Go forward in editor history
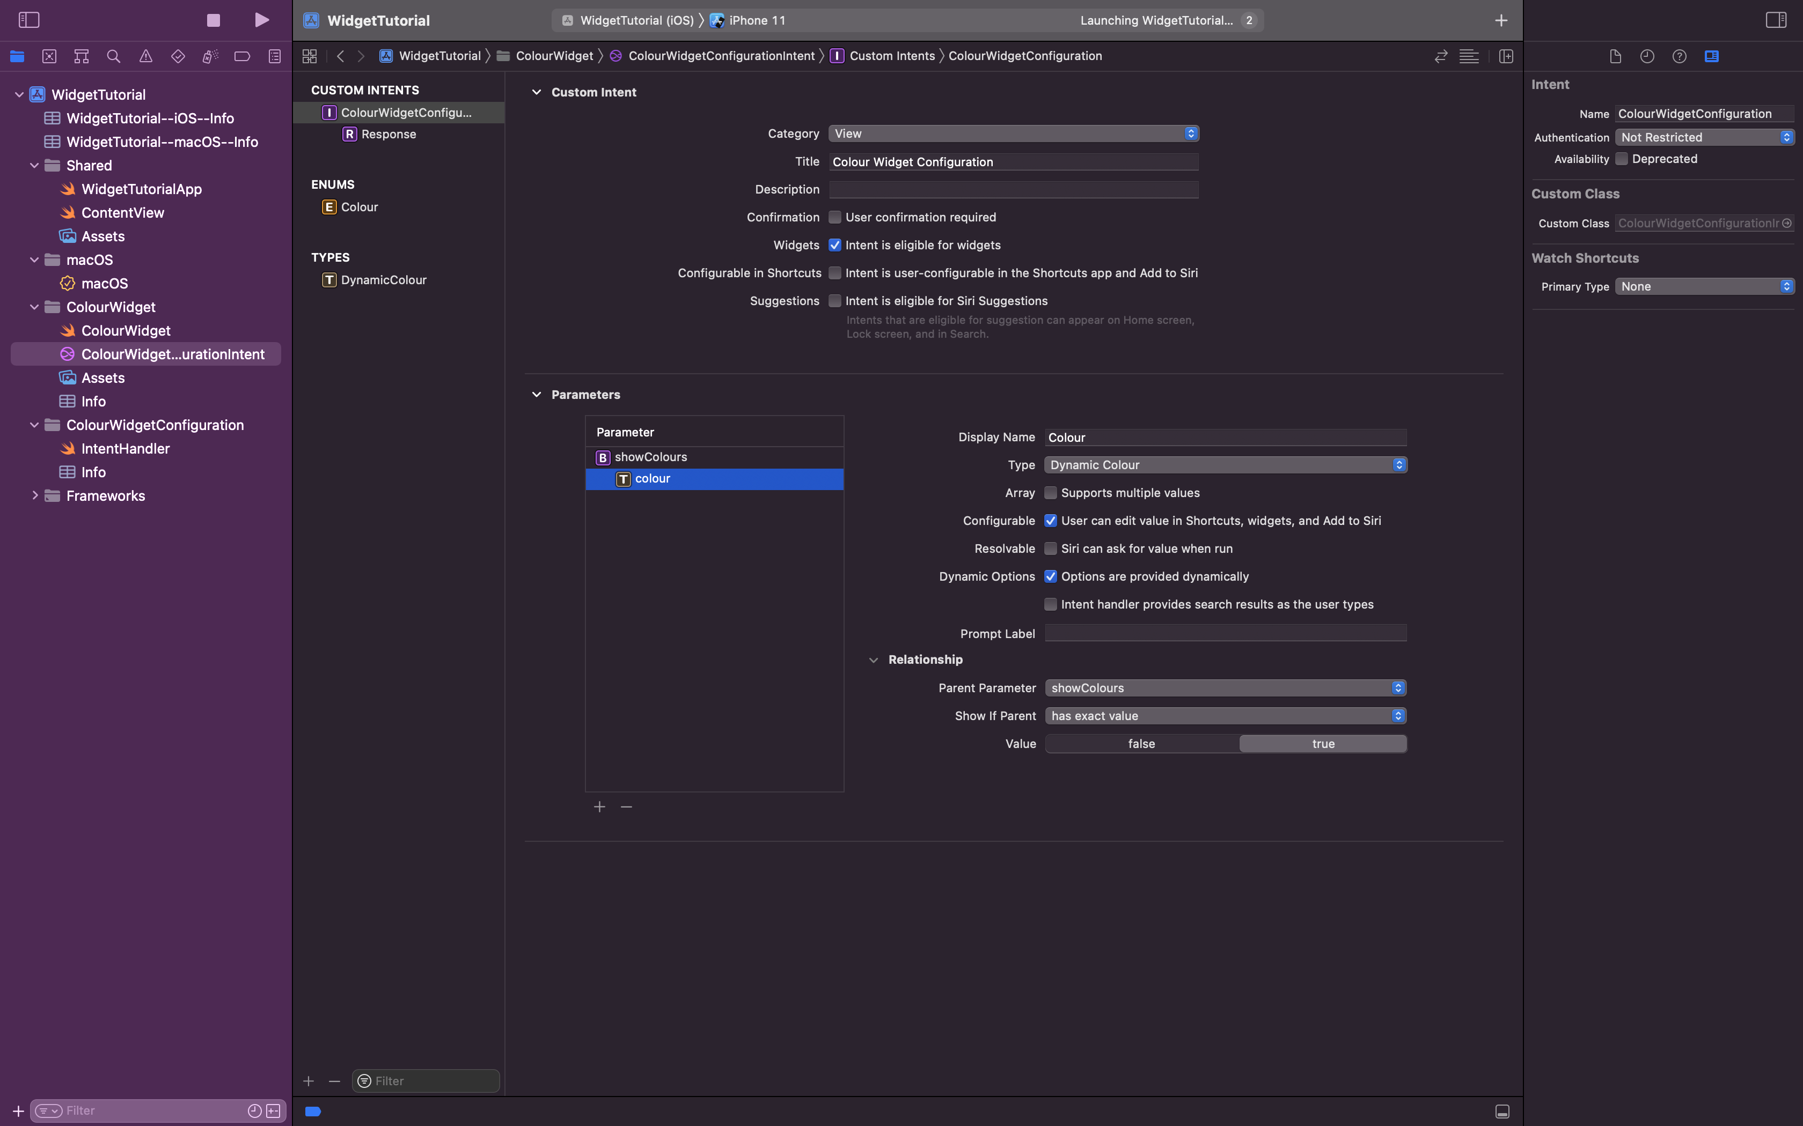Image resolution: width=1803 pixels, height=1126 pixels. tap(361, 56)
